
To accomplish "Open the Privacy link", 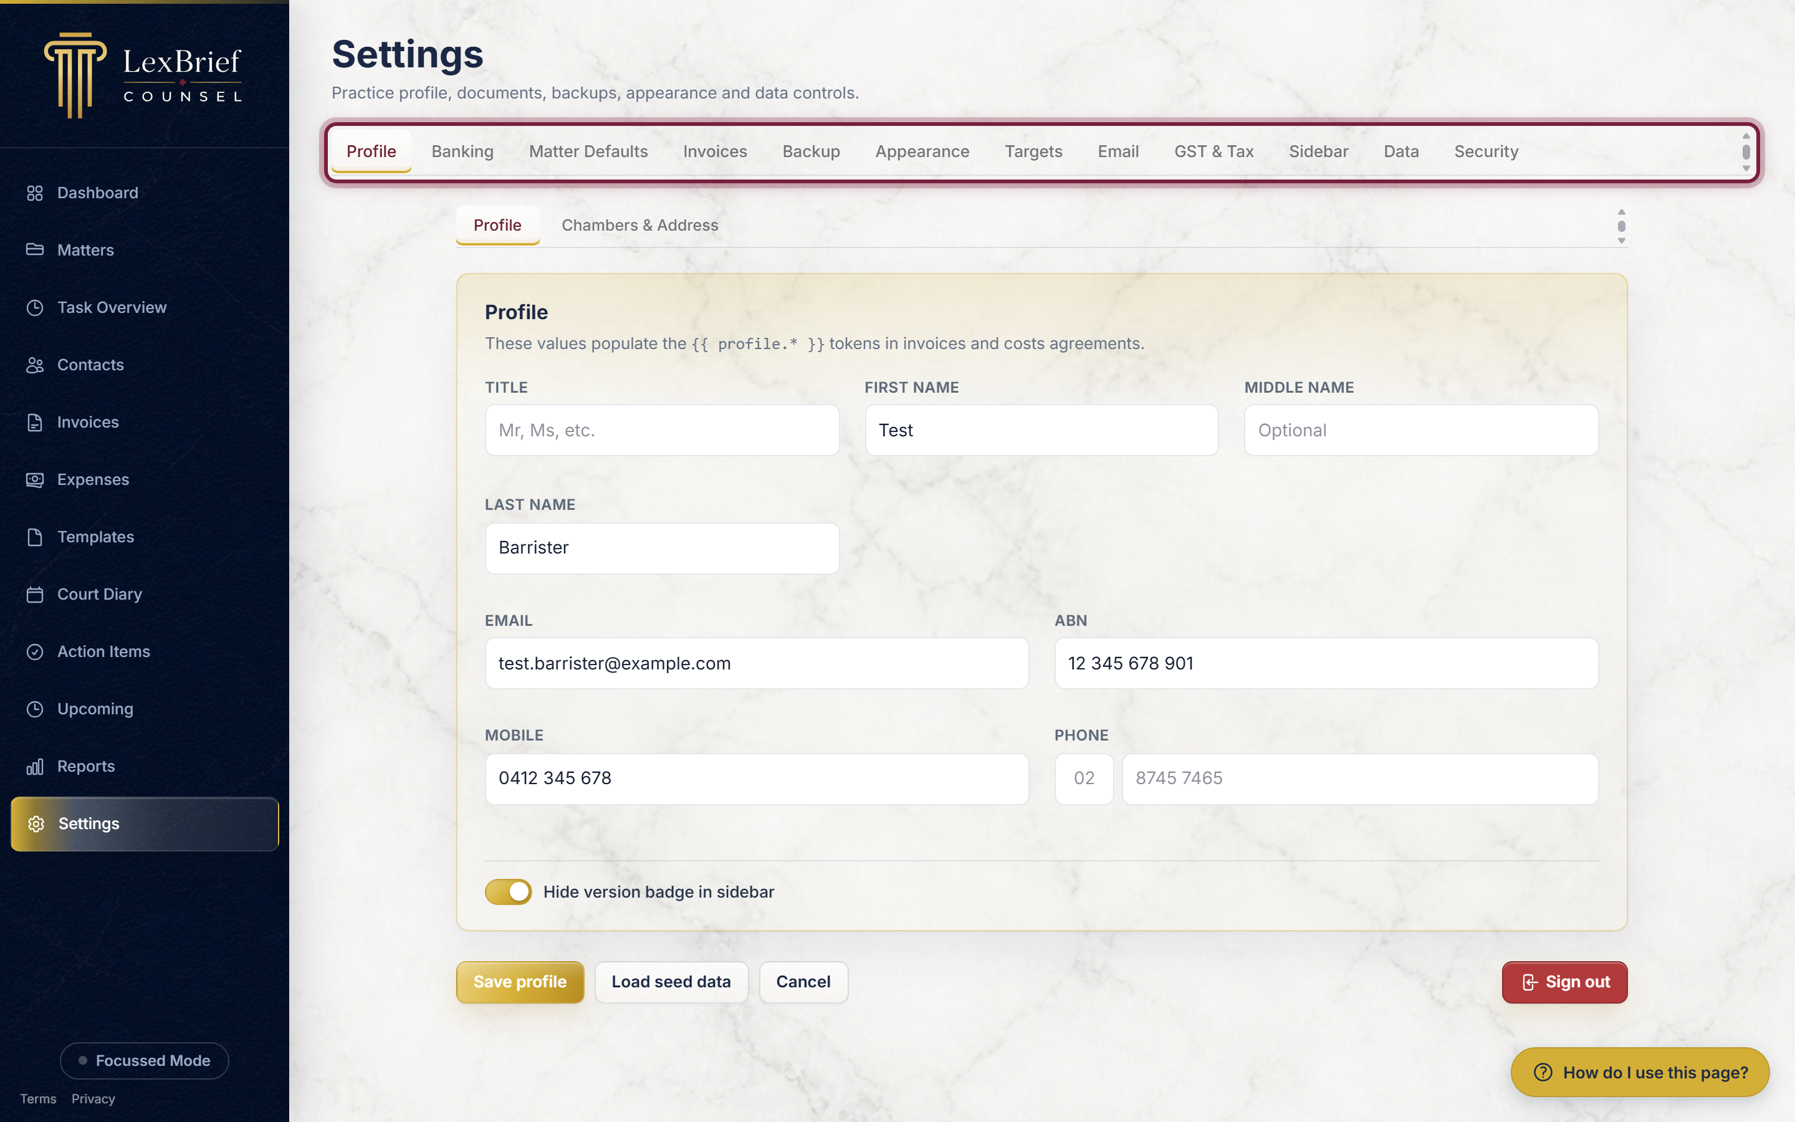I will point(93,1099).
